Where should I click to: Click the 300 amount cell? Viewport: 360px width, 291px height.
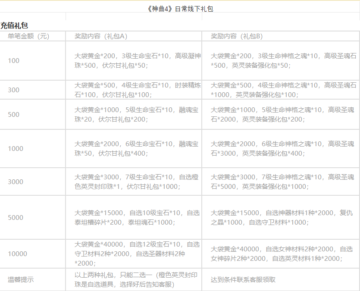pos(14,90)
